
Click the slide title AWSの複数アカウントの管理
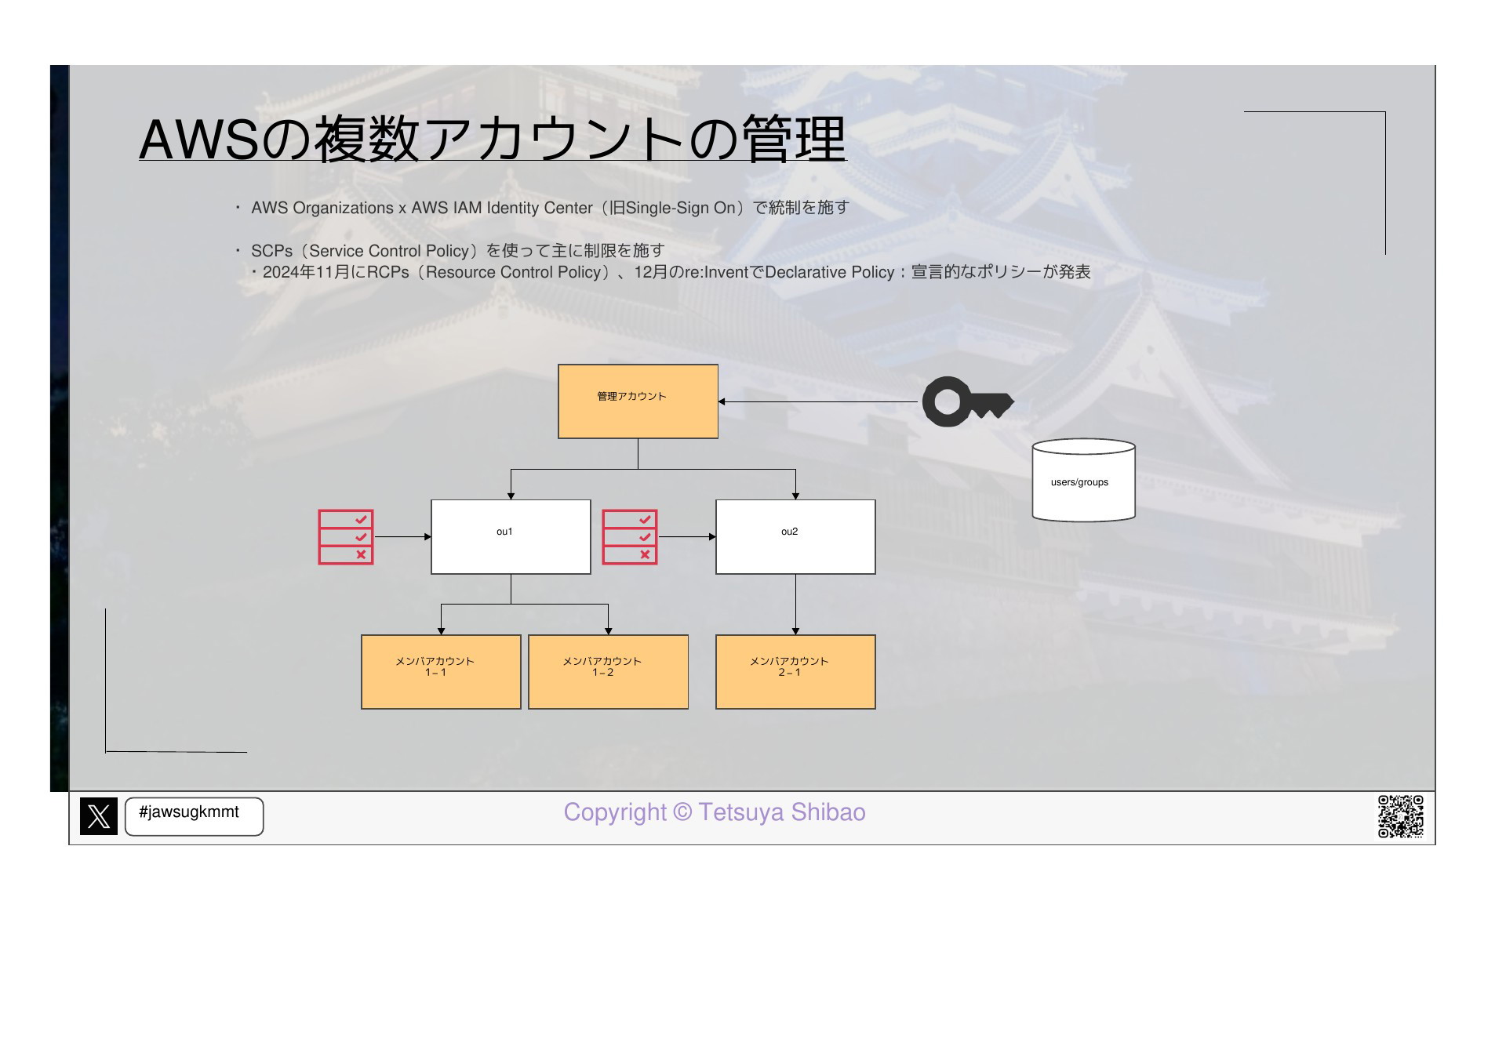click(493, 139)
